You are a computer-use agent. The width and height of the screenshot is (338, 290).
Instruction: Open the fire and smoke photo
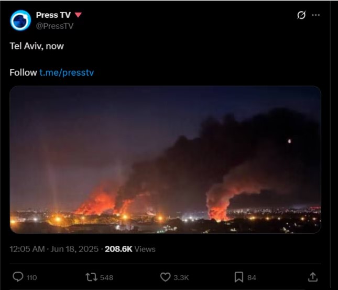tap(165, 160)
